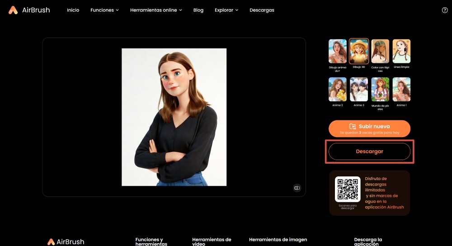This screenshot has width=452, height=246.
Task: Click the AirBrush logo in the header
Action: click(29, 10)
